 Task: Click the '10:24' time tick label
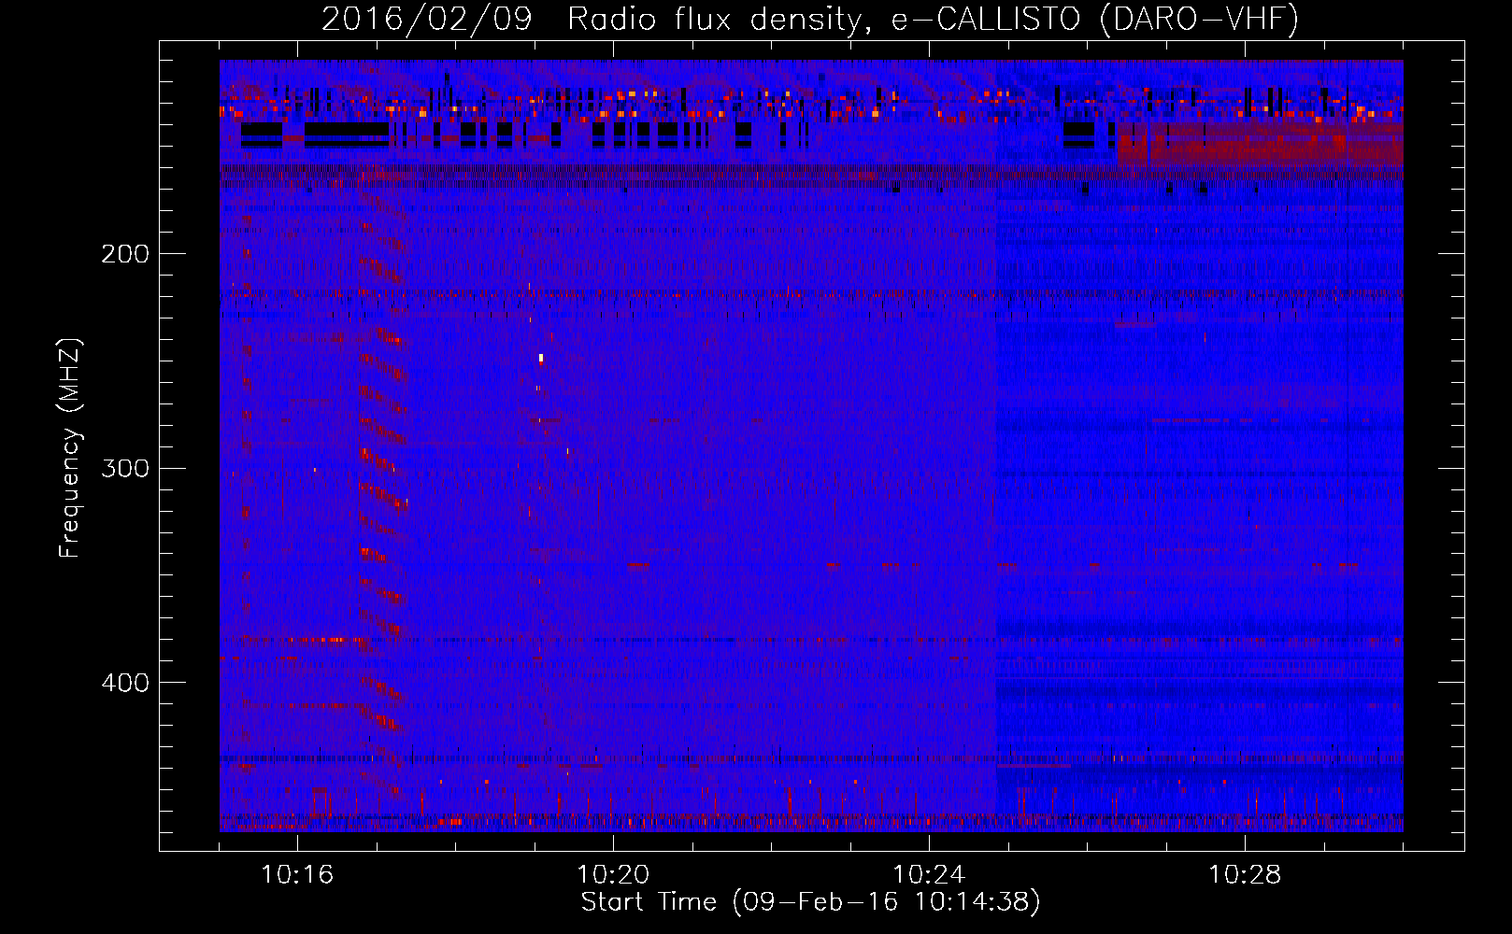pyautogui.click(x=929, y=875)
